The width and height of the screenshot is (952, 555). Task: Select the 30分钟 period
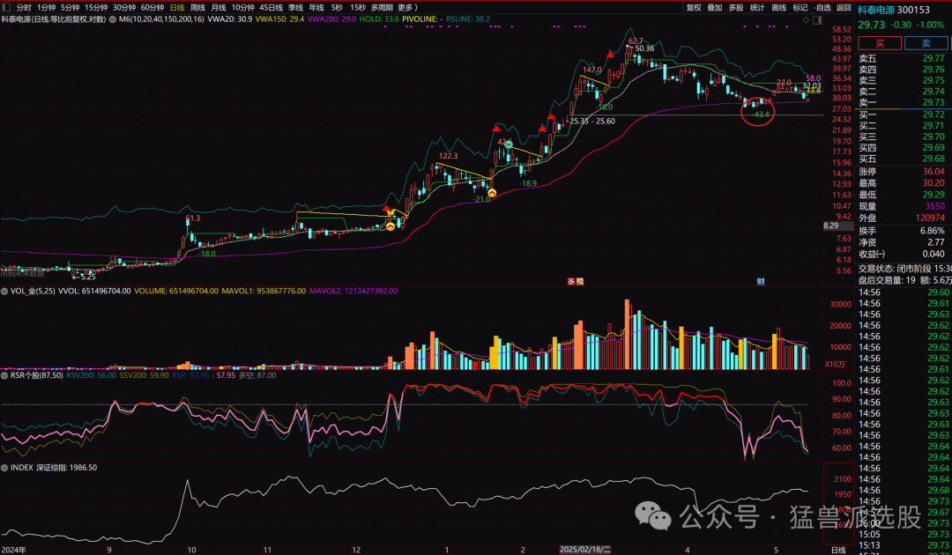(x=124, y=7)
